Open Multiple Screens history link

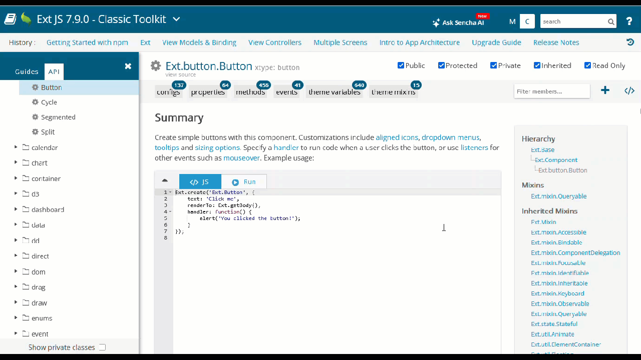coord(341,42)
